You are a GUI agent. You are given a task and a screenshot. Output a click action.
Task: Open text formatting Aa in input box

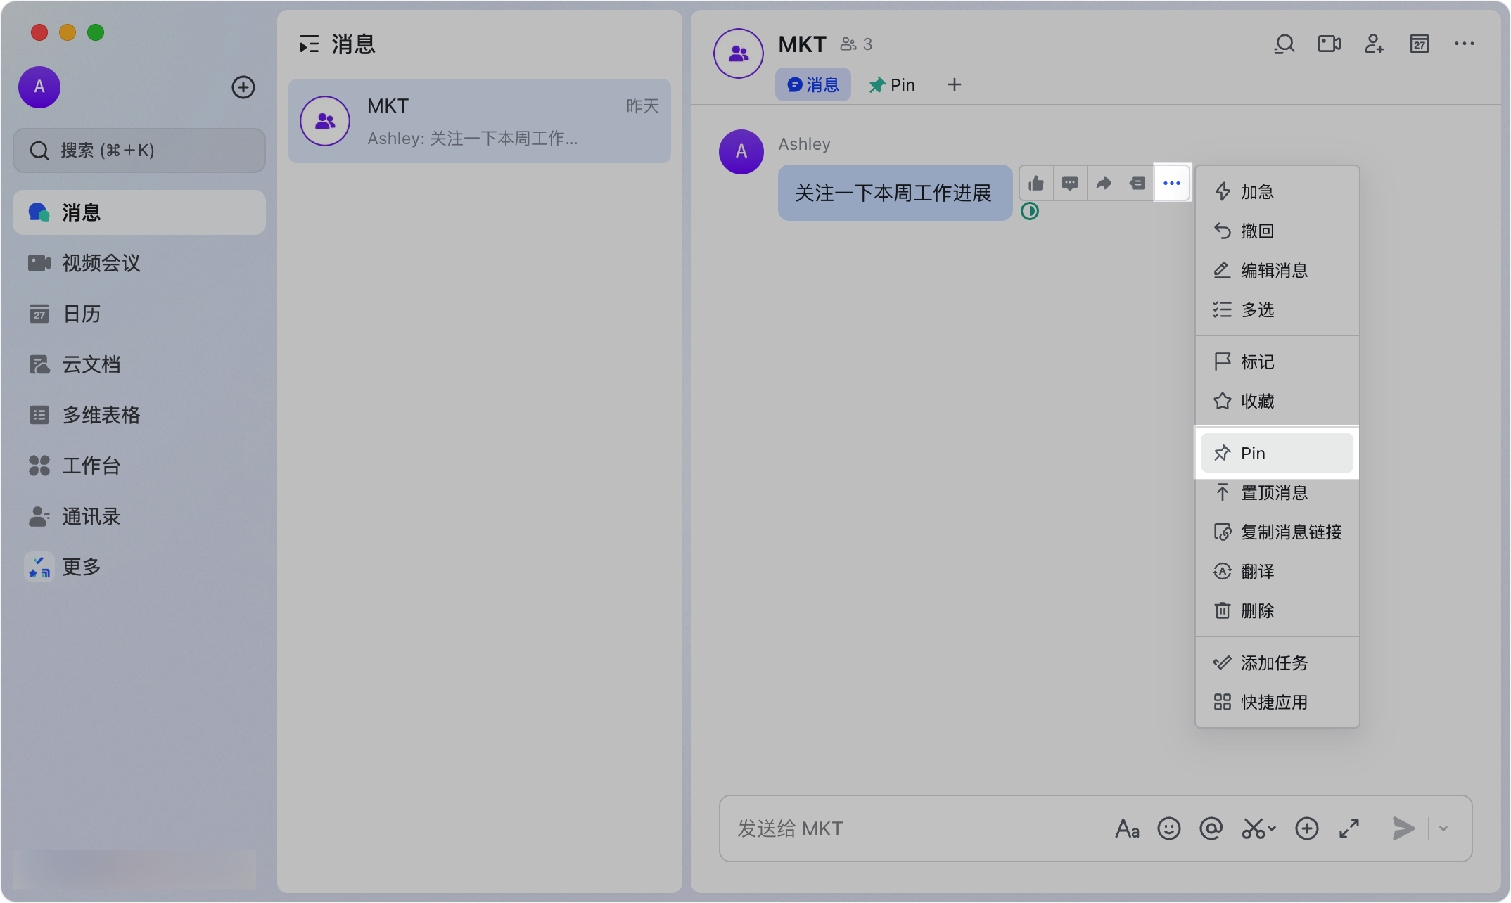coord(1127,828)
